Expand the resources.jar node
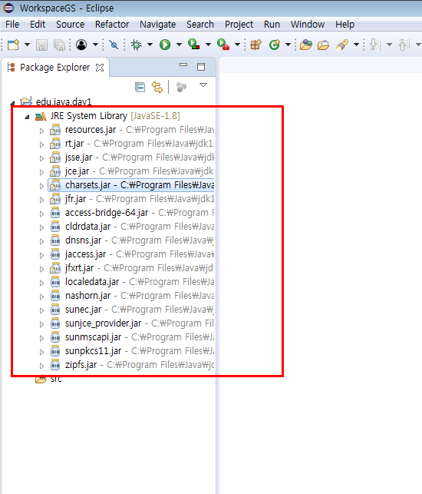 pos(41,131)
